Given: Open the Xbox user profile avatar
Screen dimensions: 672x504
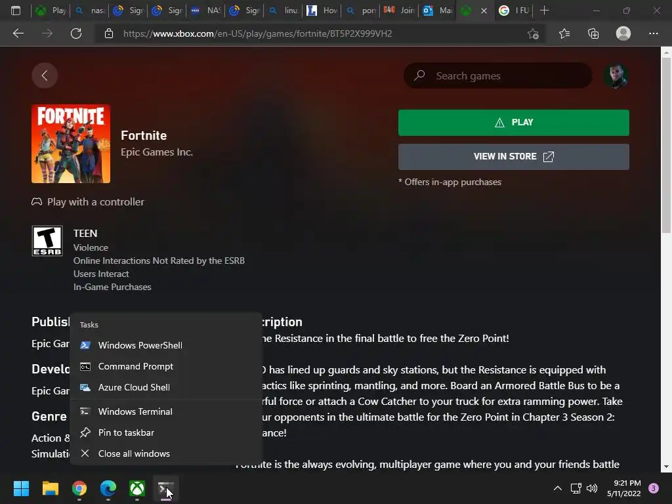Looking at the screenshot, I should [616, 76].
